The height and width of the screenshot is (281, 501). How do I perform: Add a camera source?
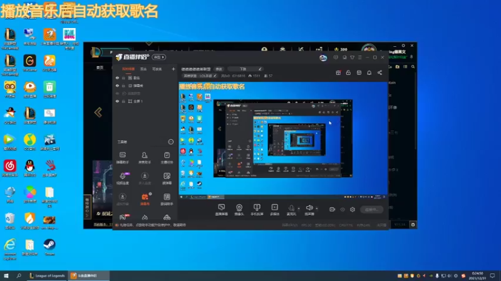239,210
